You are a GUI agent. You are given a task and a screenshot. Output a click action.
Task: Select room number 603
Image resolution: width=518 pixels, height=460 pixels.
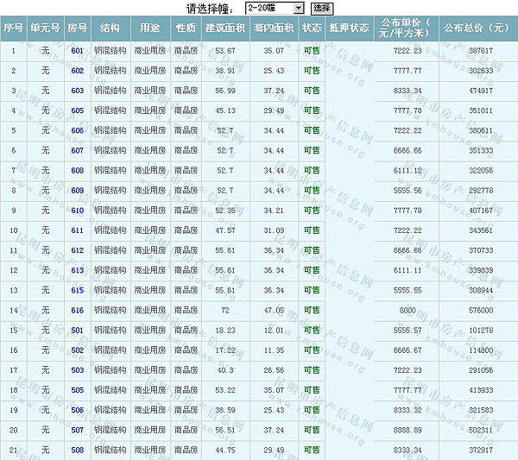(x=78, y=91)
